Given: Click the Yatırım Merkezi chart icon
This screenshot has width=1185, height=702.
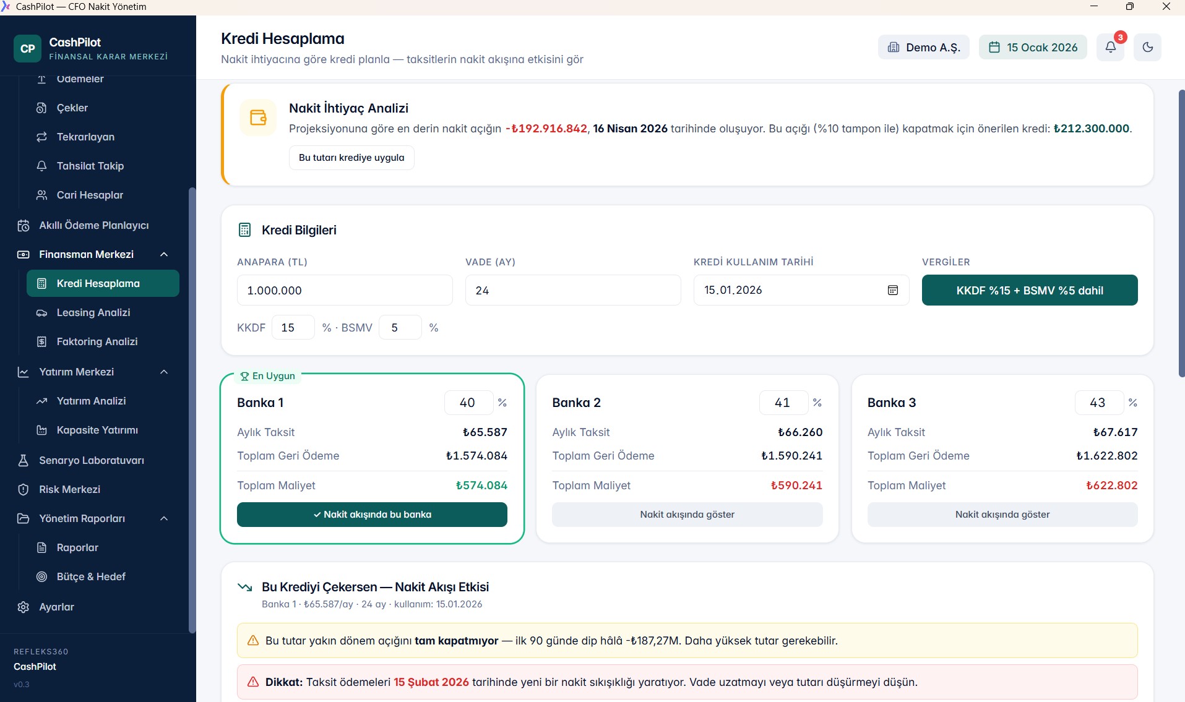Looking at the screenshot, I should coord(24,372).
